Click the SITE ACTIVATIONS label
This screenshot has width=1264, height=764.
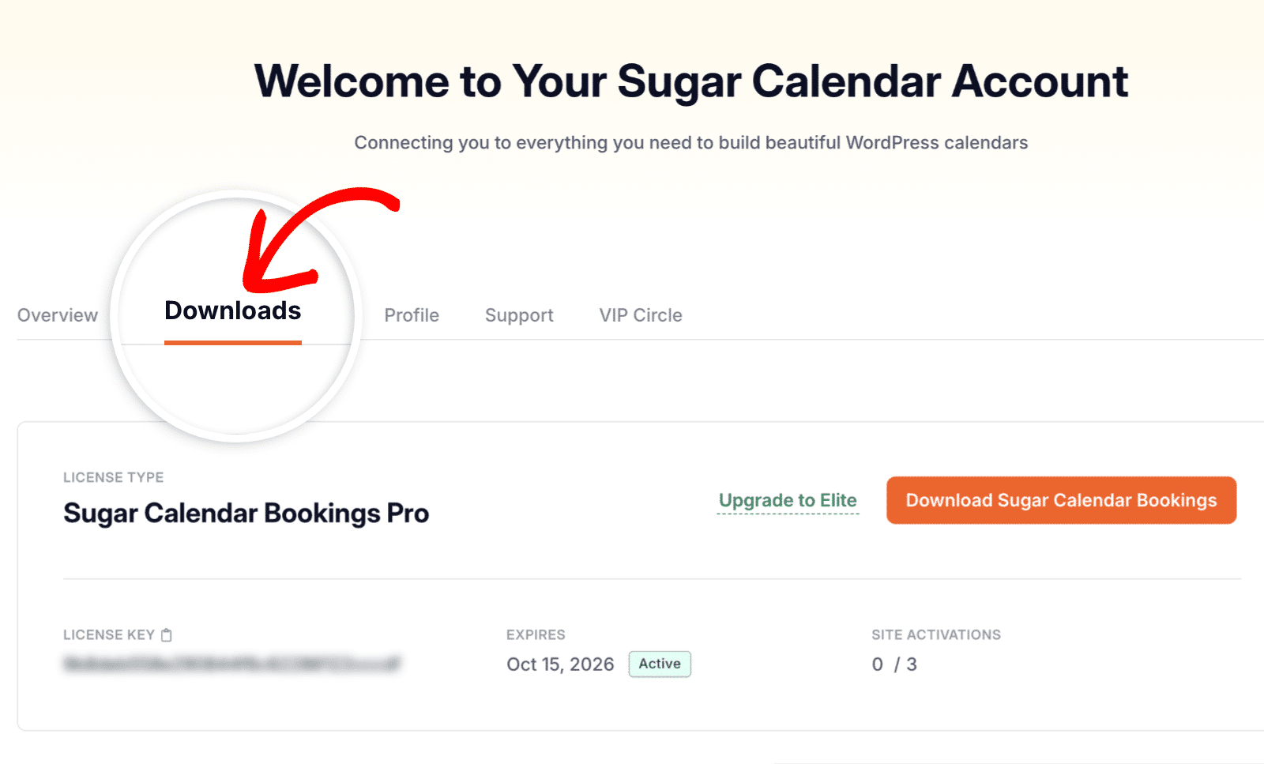pyautogui.click(x=936, y=635)
